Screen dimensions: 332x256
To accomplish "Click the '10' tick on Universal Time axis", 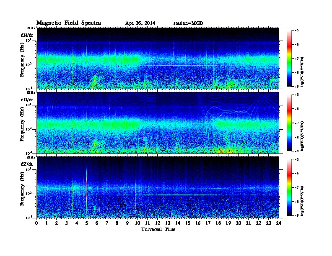I will (137, 223).
